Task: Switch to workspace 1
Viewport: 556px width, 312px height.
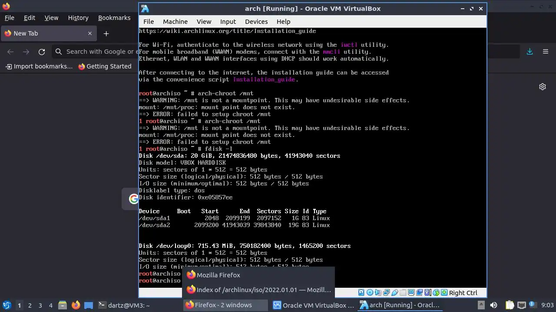Action: pos(19,305)
